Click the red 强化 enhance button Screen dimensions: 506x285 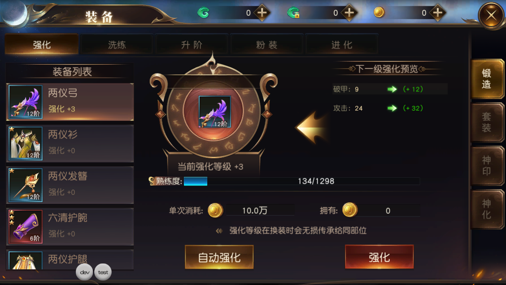pos(379,257)
